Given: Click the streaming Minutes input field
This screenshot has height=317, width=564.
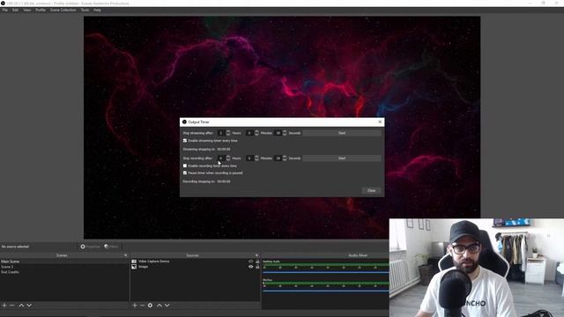Looking at the screenshot, I should pos(250,133).
